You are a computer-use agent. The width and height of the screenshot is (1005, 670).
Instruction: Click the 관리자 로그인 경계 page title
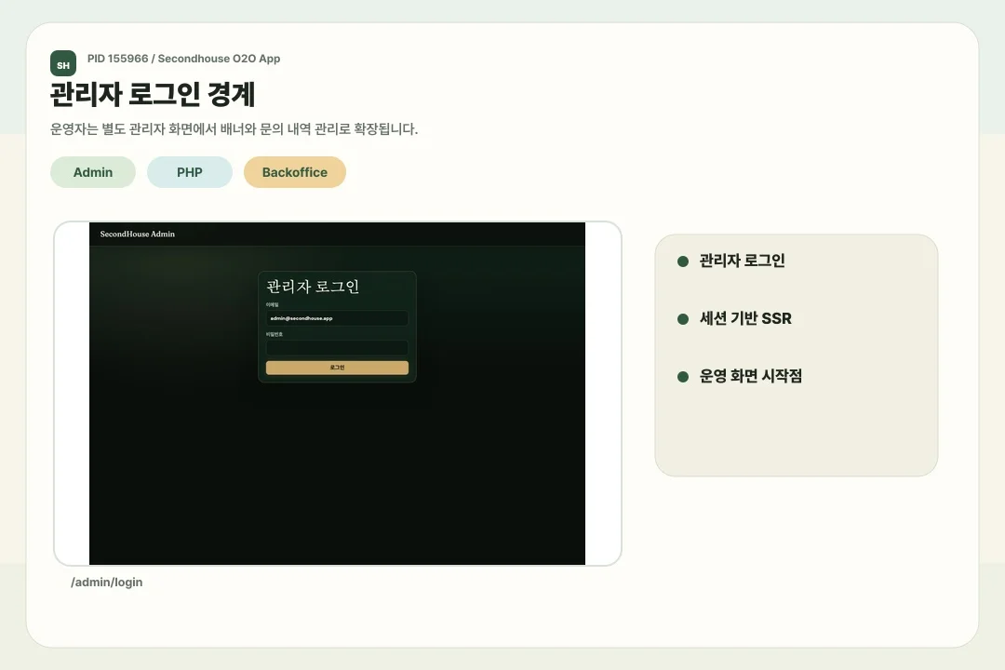tap(153, 94)
